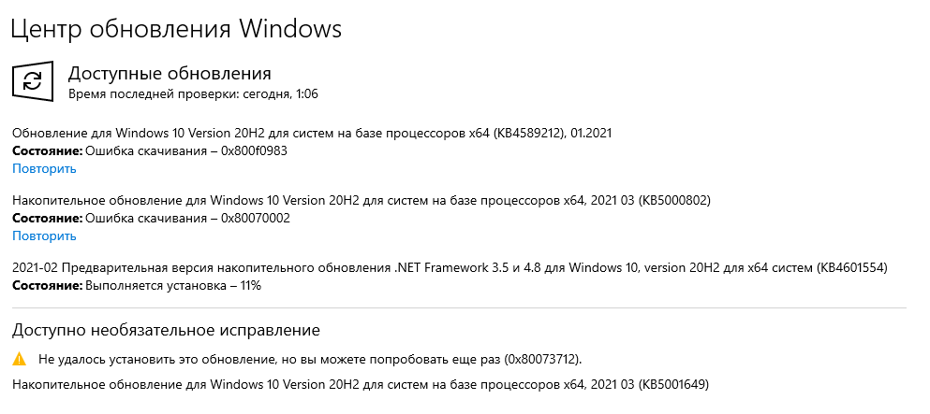
Task: Select the "Доступно необязательное исправление" heading
Action: click(x=166, y=330)
